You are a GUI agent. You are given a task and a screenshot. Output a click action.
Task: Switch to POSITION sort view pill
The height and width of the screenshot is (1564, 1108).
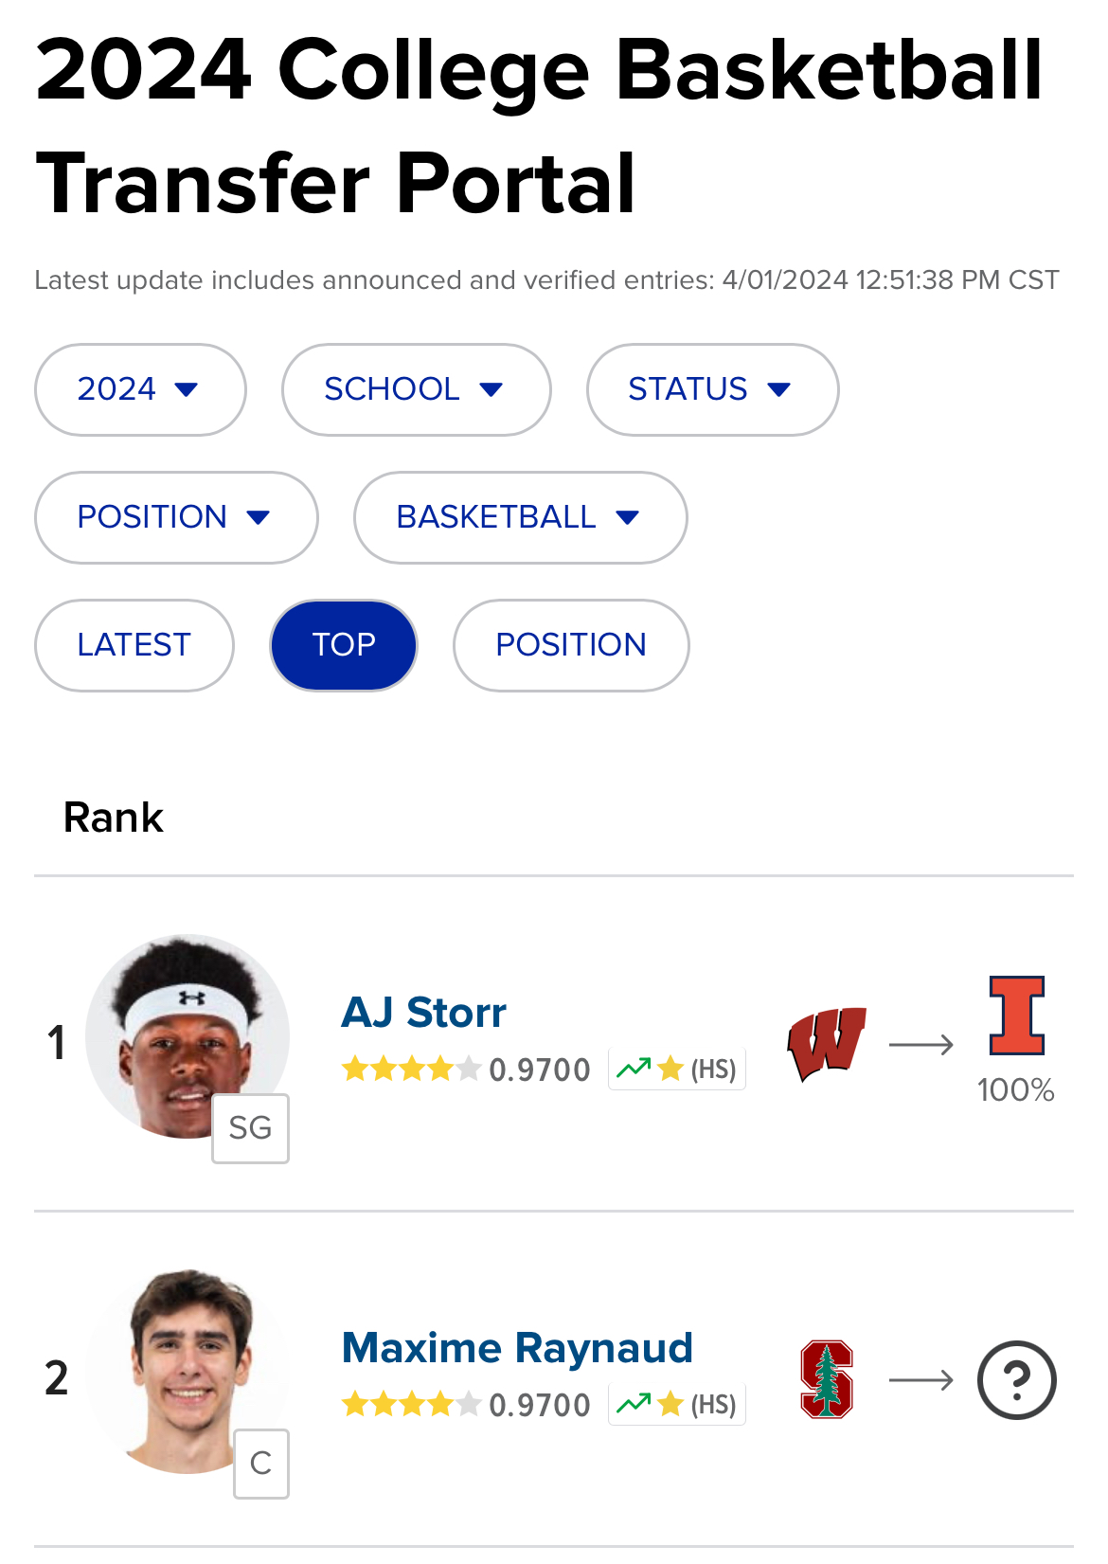[x=570, y=645]
